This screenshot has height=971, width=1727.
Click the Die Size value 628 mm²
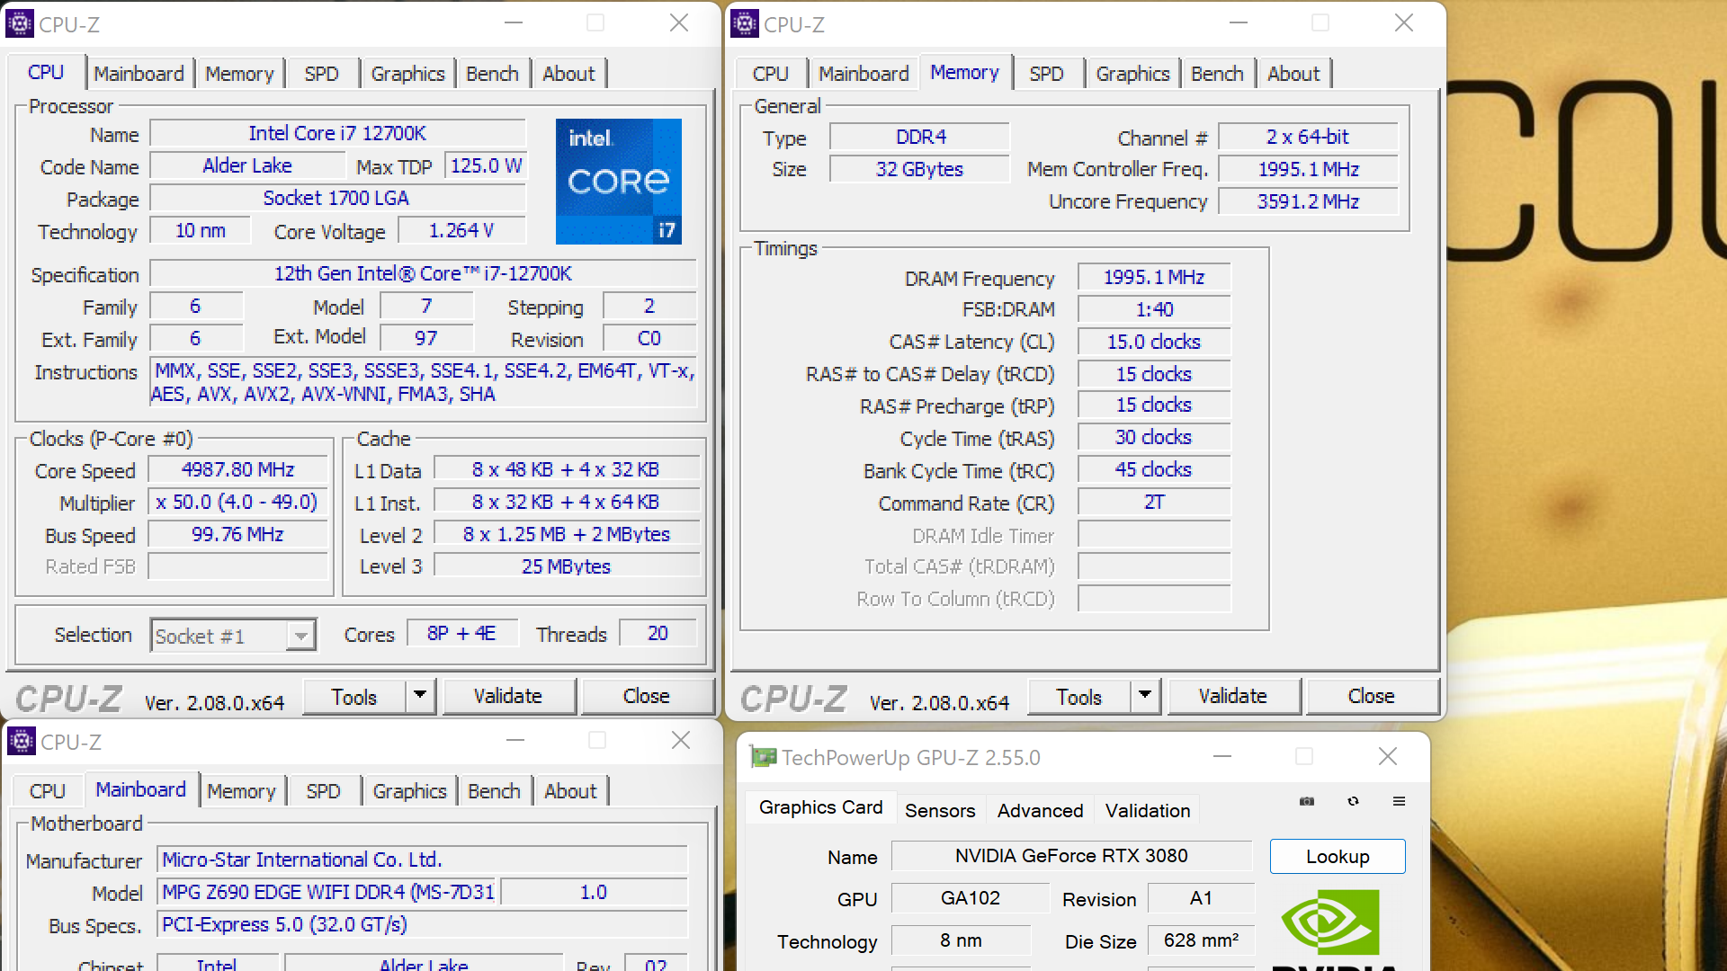click(1201, 940)
